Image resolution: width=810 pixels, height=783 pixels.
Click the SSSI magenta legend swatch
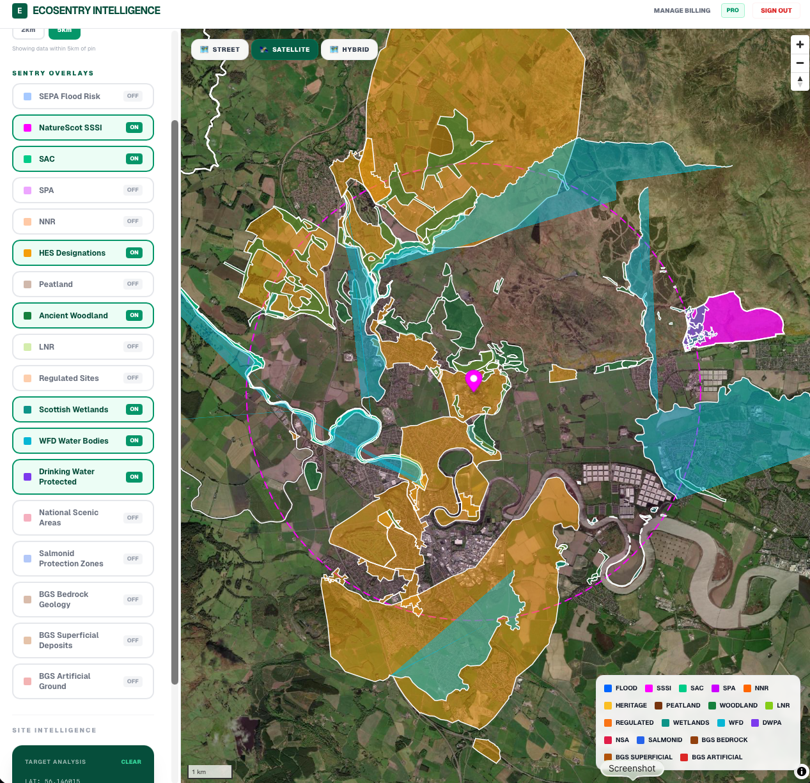(649, 688)
